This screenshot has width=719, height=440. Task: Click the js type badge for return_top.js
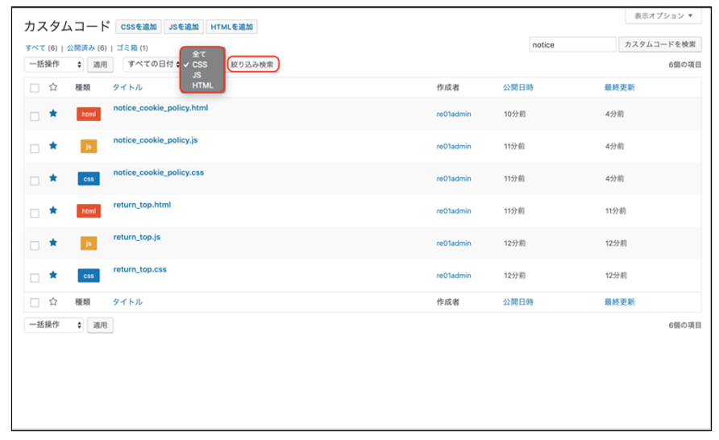[89, 243]
